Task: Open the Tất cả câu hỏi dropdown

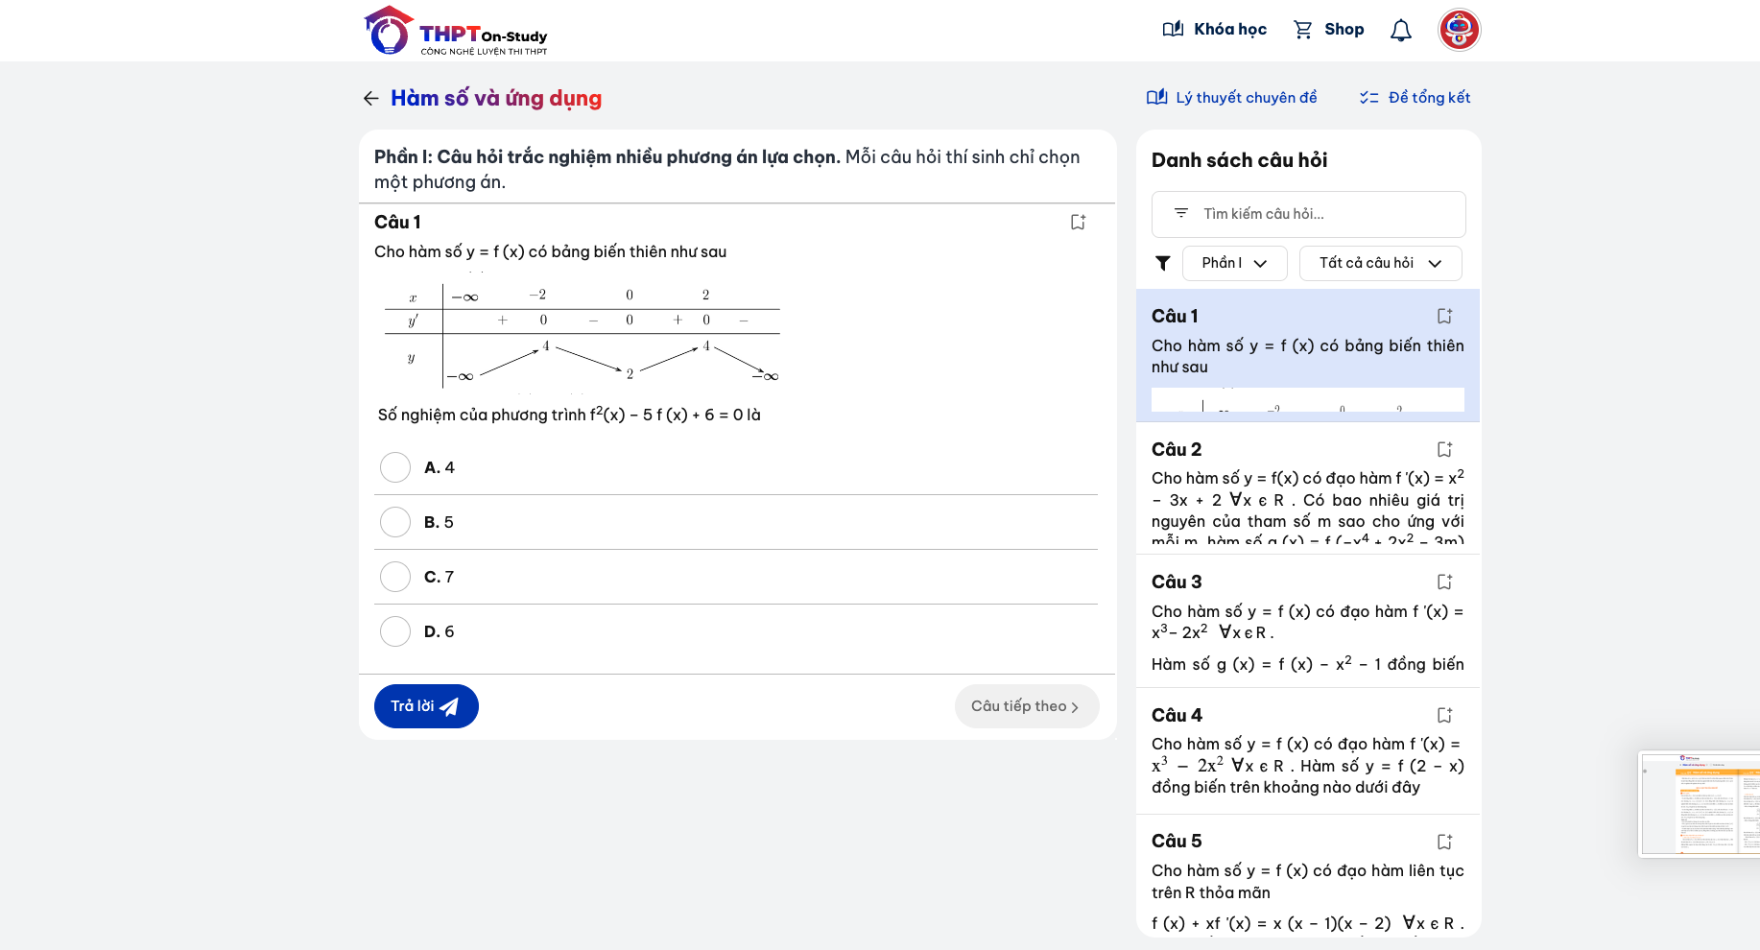Action: coord(1380,263)
